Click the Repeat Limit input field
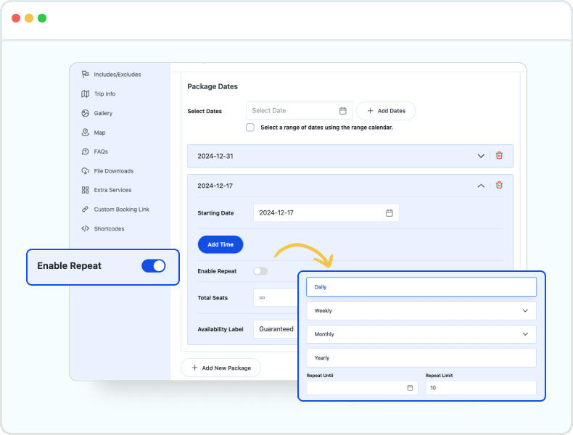Image resolution: width=573 pixels, height=435 pixels. 480,388
